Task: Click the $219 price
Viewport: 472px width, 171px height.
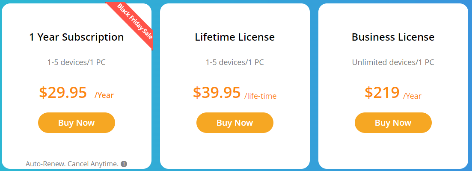Action: 382,93
